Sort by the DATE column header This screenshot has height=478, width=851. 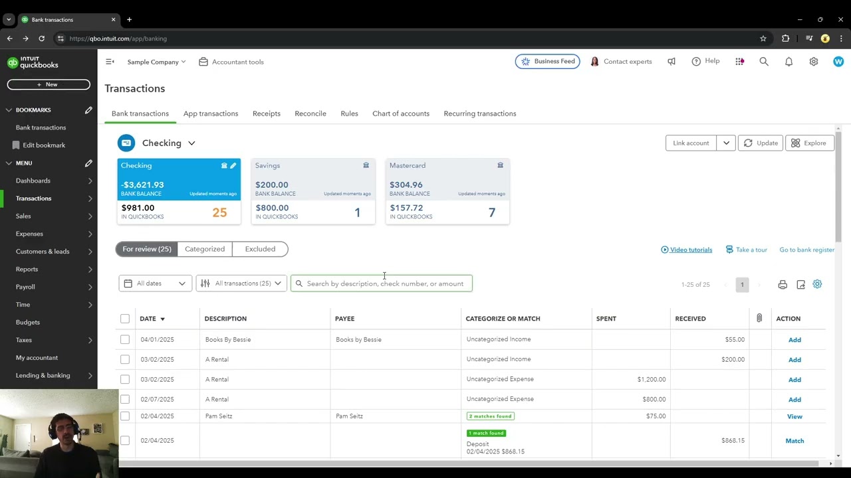pyautogui.click(x=152, y=319)
